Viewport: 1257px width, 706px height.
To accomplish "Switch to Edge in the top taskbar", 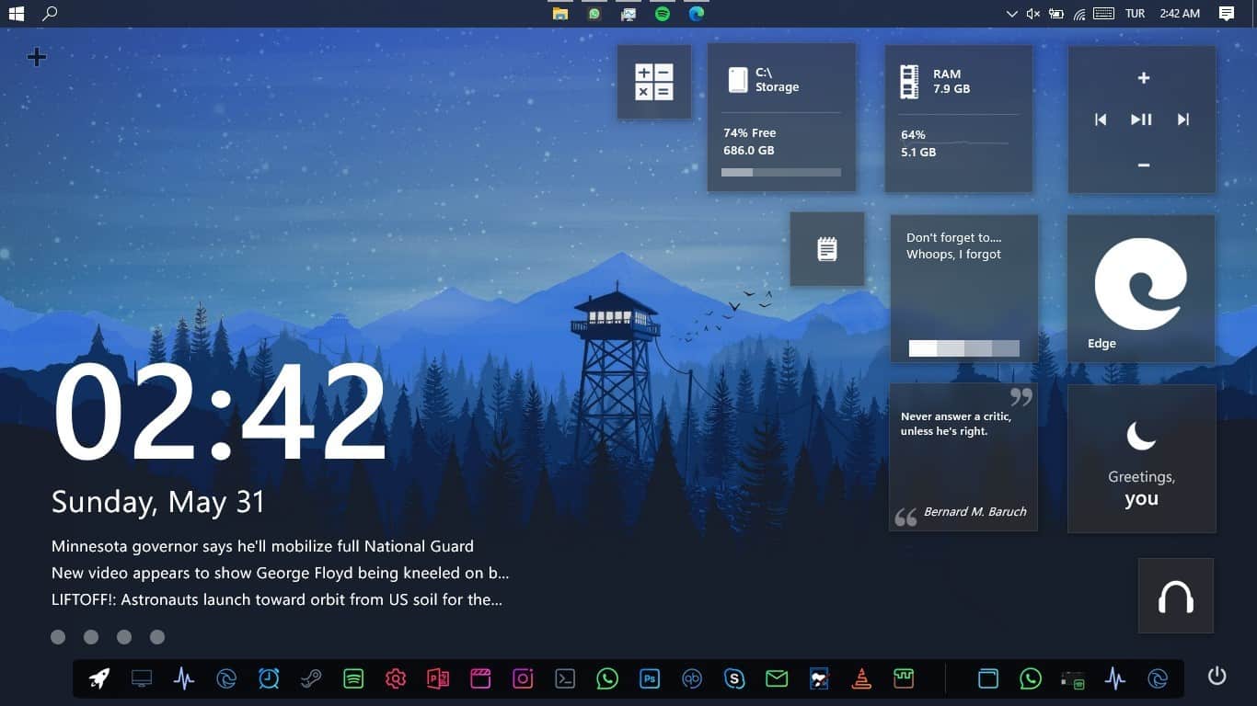I will (697, 14).
